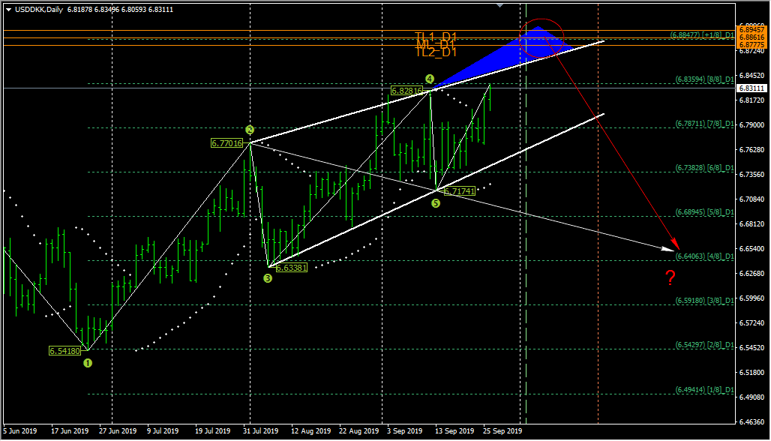Open the dropdown triangle beside USDDKK,Daily

click(8, 9)
